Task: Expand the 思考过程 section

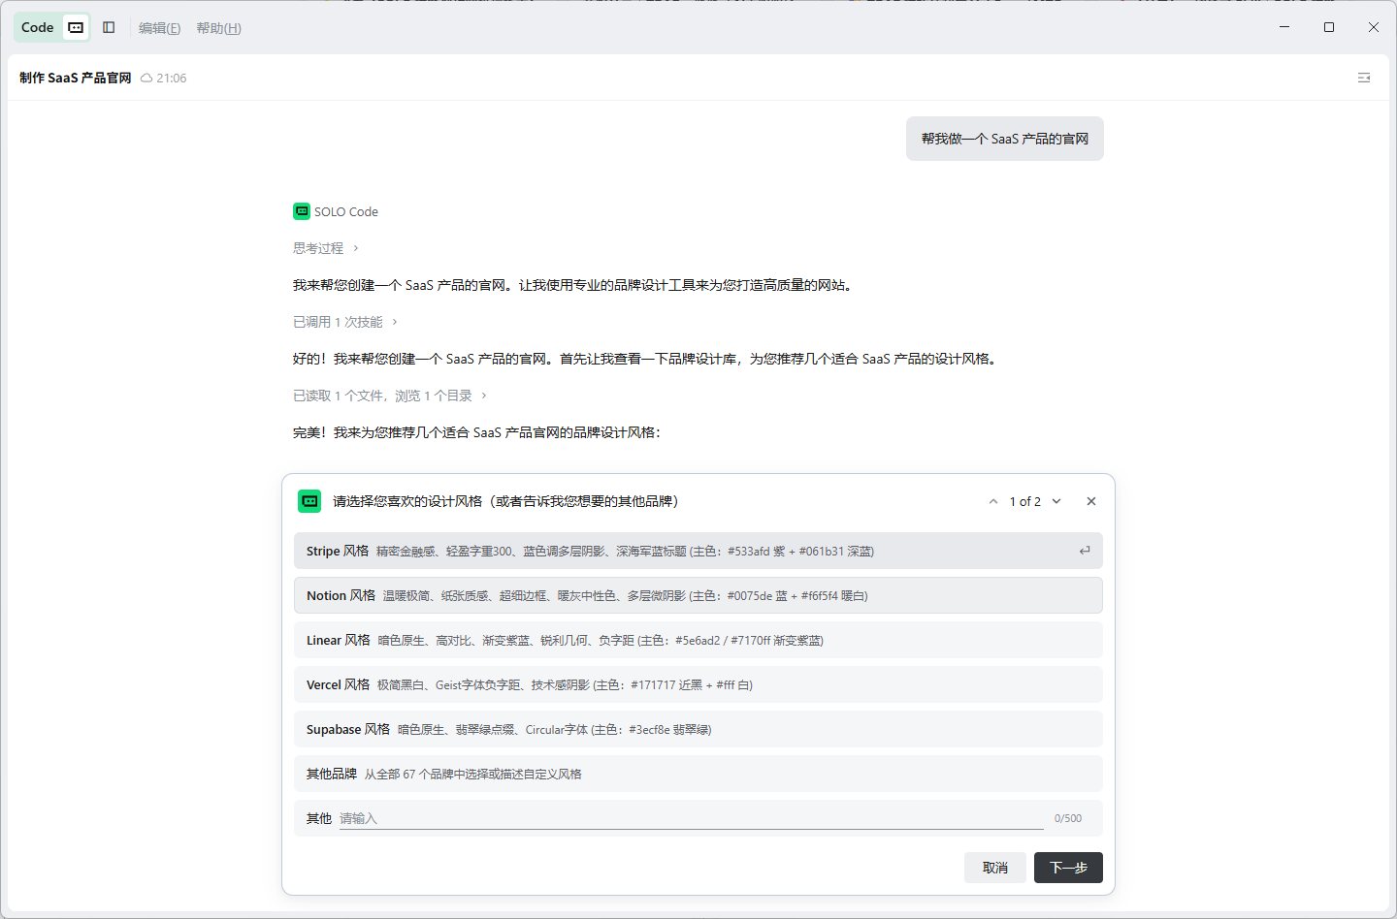Action: pos(326,248)
